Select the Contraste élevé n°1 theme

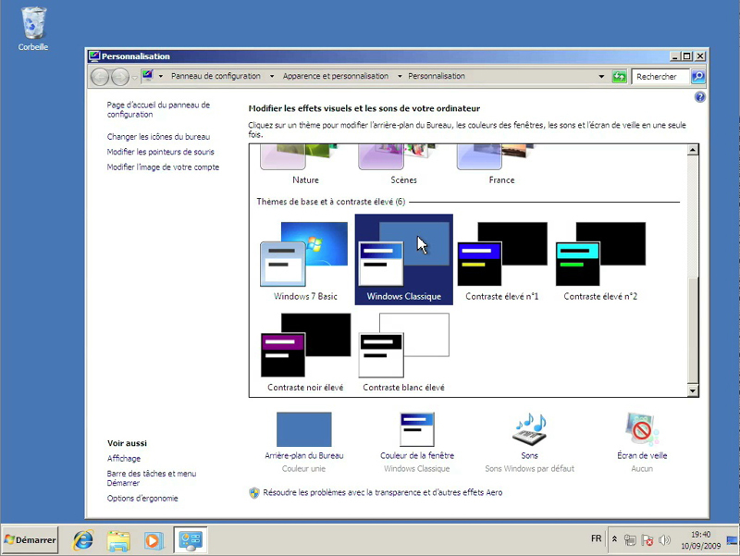coord(501,260)
